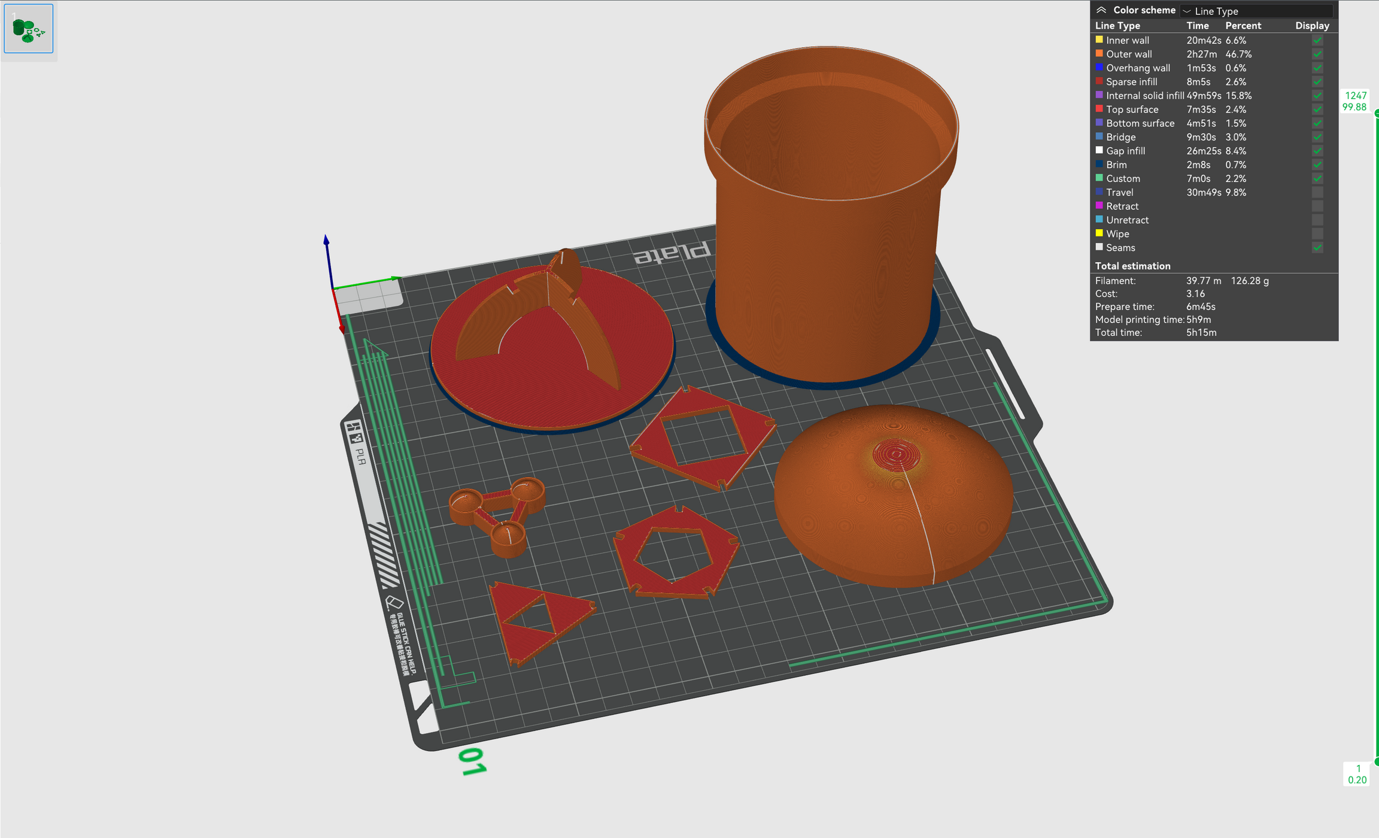Click the bottom layer slider handle
This screenshot has height=838, width=1379.
tap(1377, 762)
